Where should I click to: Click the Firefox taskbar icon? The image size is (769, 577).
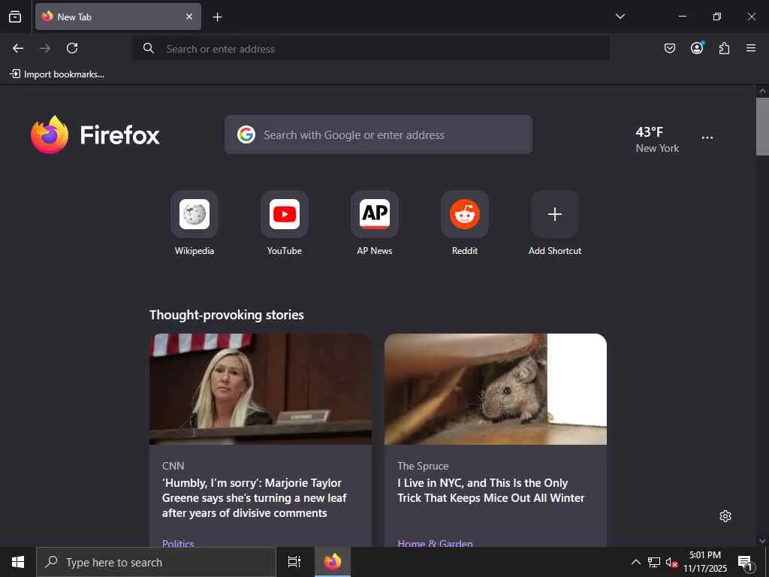click(x=333, y=562)
